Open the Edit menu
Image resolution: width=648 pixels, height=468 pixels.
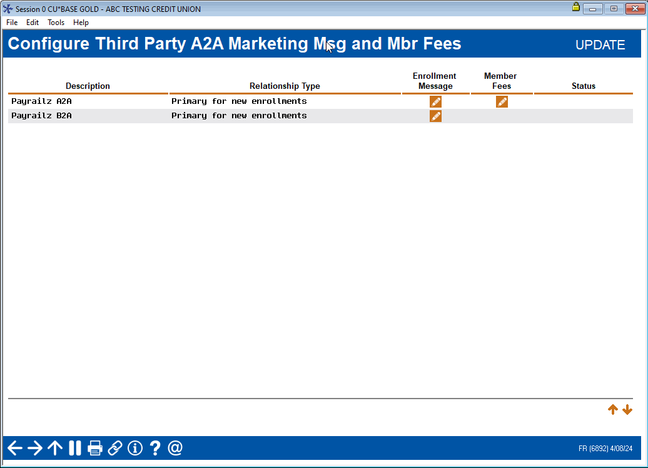[x=33, y=23]
